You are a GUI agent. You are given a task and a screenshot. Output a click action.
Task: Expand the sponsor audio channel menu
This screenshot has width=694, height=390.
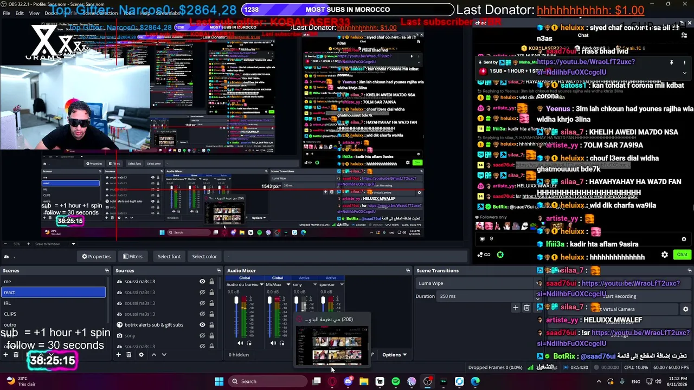pos(342,284)
